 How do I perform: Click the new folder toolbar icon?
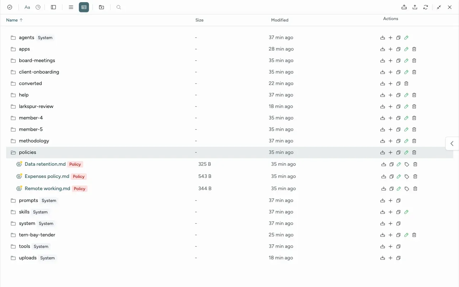tap(101, 7)
